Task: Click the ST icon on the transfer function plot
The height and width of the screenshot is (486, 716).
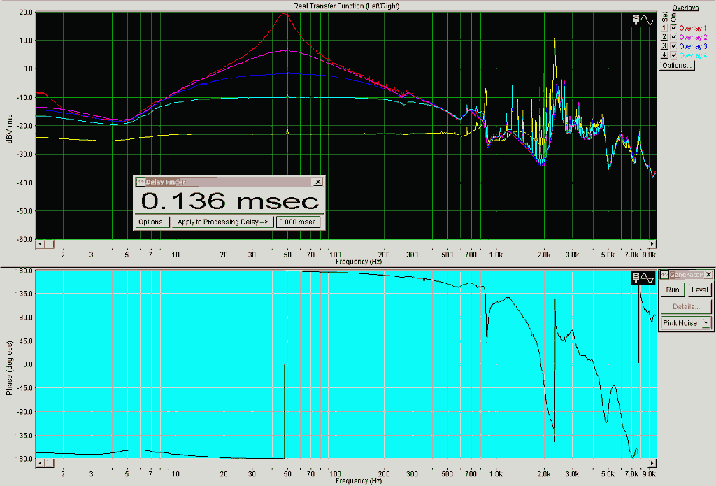Action: pos(636,20)
